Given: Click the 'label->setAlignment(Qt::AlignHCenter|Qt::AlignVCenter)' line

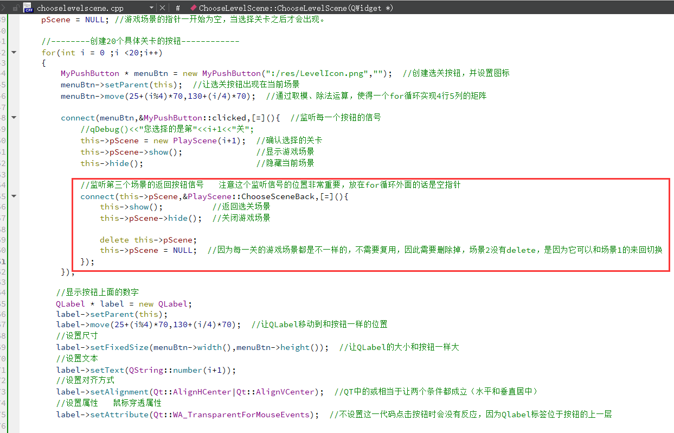Looking at the screenshot, I should (297, 392).
